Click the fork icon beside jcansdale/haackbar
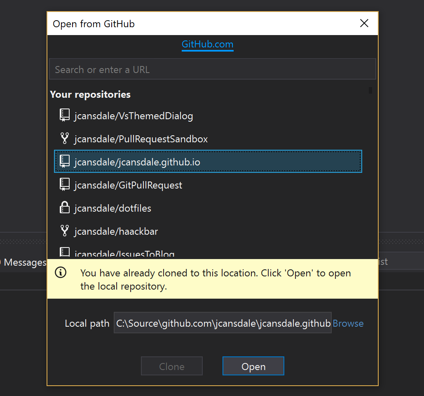The image size is (424, 396). pos(64,231)
